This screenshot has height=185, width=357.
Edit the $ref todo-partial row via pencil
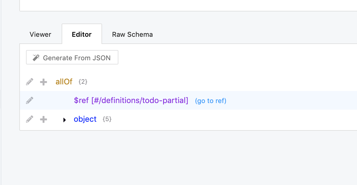[30, 100]
